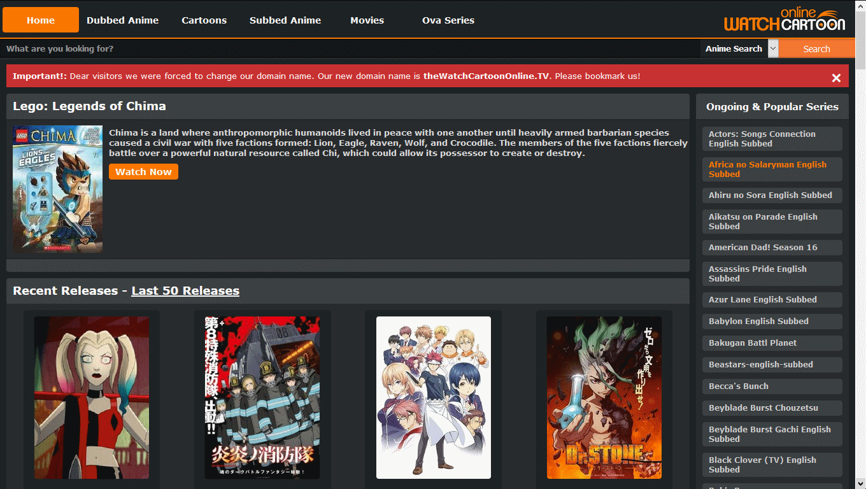Open American Dad! Season 16

point(772,248)
